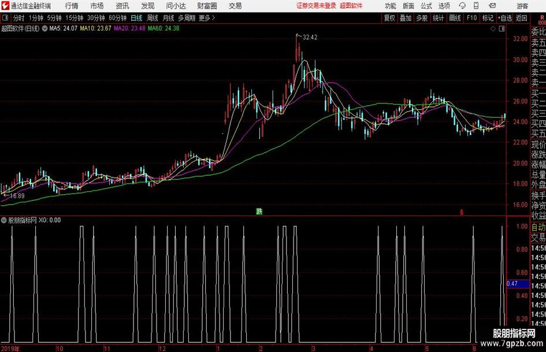Click the 复权 toolbar button
This screenshot has height=352, width=546.
click(389, 18)
